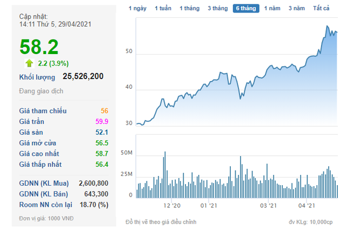Switch to the 1 tuần tab
The height and width of the screenshot is (229, 346).
(163, 9)
